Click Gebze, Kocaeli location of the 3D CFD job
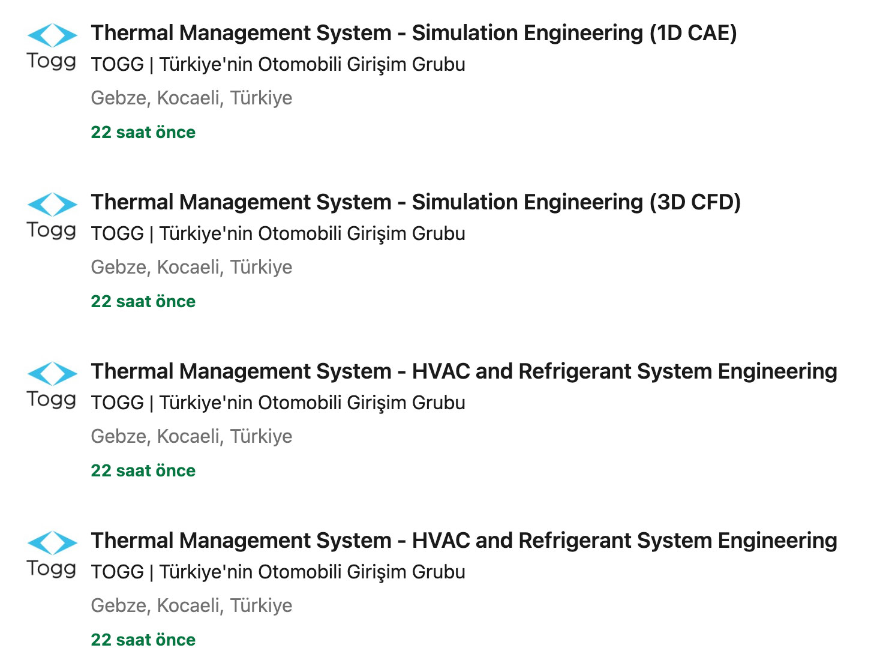The height and width of the screenshot is (672, 877). tap(191, 267)
